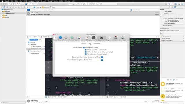This screenshot has height=104, width=185.
Task: Click project.pbxproj in inspector Files list
Action: [166, 38]
